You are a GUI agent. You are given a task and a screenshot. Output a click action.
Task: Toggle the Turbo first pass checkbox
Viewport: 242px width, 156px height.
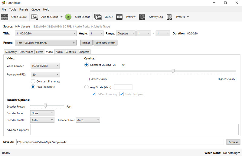[122, 94]
